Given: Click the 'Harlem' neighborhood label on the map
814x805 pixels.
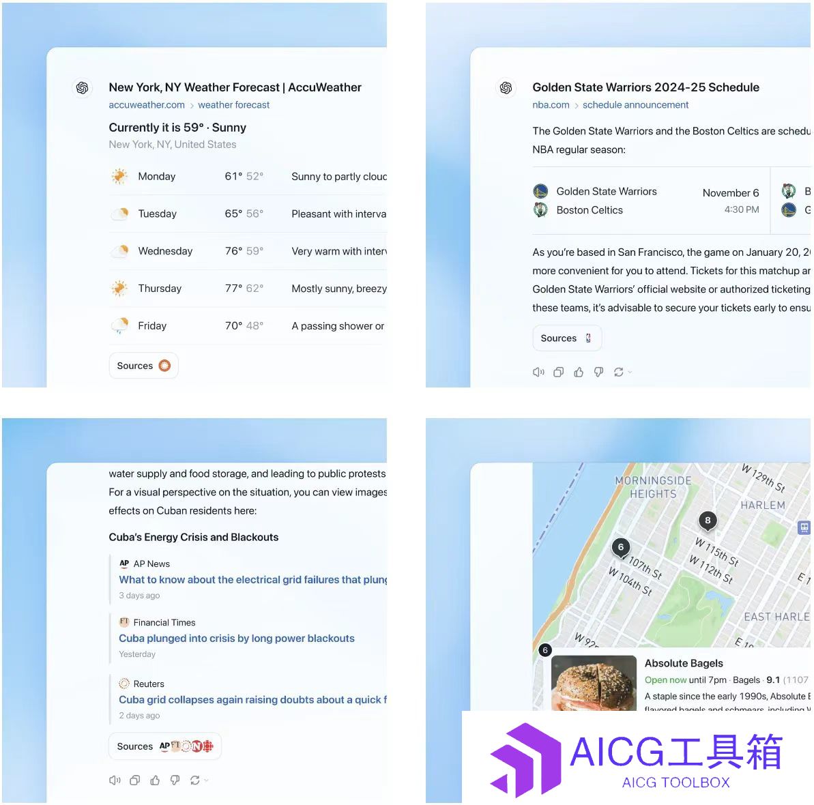Looking at the screenshot, I should [x=763, y=505].
